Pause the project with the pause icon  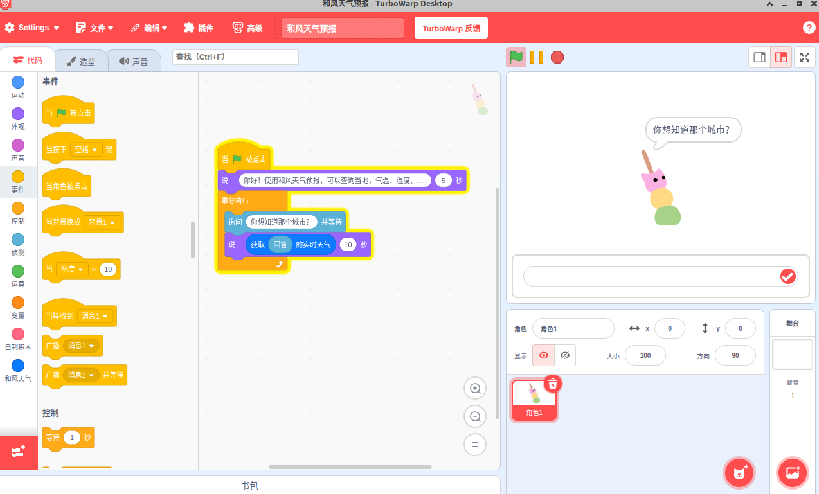(x=537, y=57)
